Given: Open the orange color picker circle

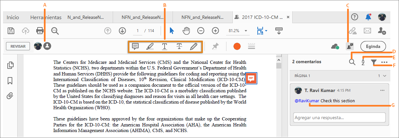Looking at the screenshot, I should pyautogui.click(x=237, y=46).
